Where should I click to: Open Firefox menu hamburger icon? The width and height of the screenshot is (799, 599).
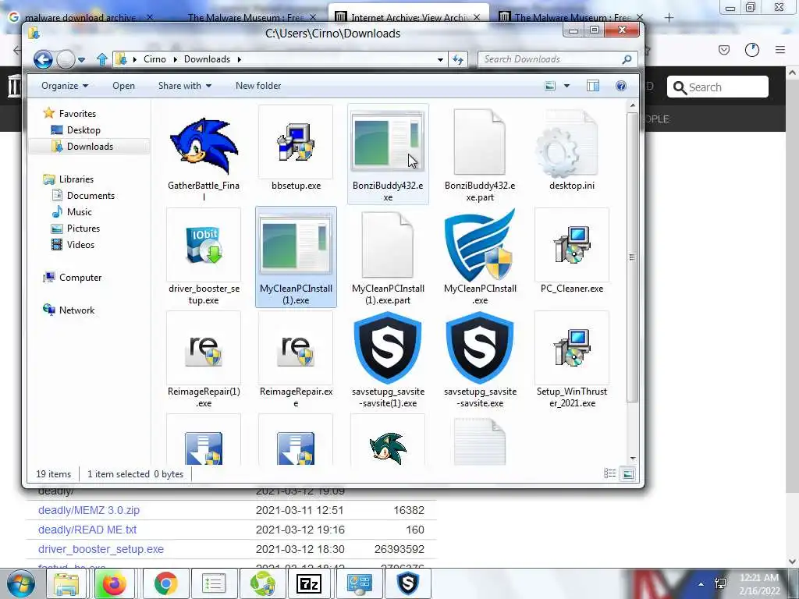pos(780,49)
